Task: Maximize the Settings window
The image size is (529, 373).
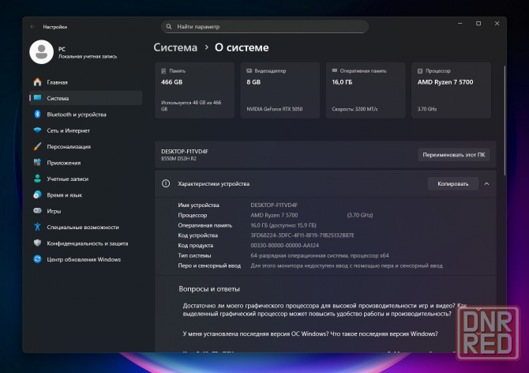Action: pyautogui.click(x=478, y=23)
